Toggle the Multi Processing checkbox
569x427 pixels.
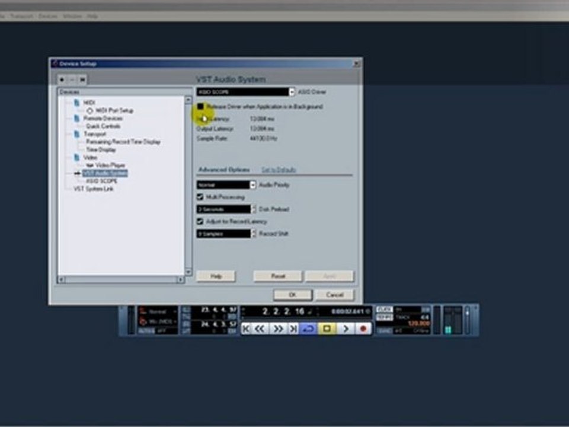pos(200,197)
